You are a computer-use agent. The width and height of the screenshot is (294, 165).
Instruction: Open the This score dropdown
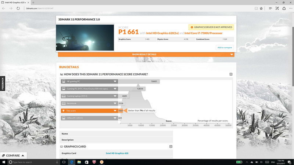115,111
